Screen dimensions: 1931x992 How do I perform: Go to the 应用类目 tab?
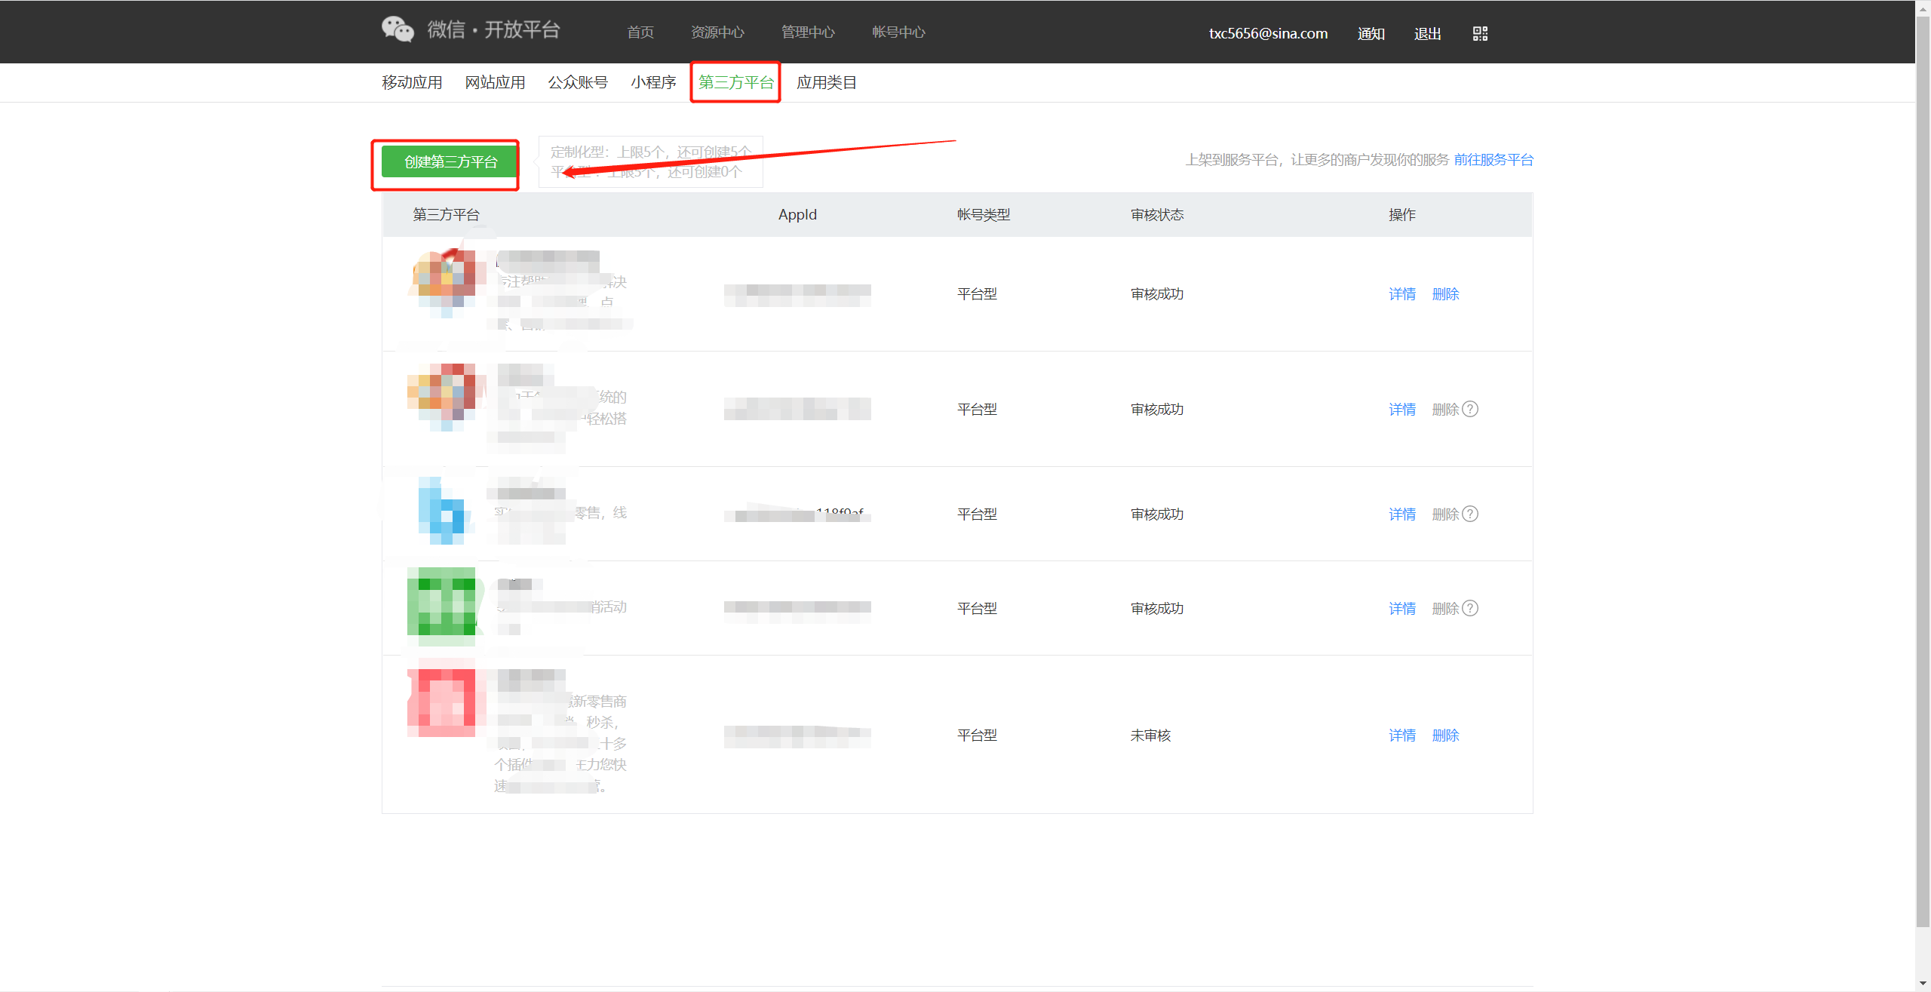tap(827, 82)
